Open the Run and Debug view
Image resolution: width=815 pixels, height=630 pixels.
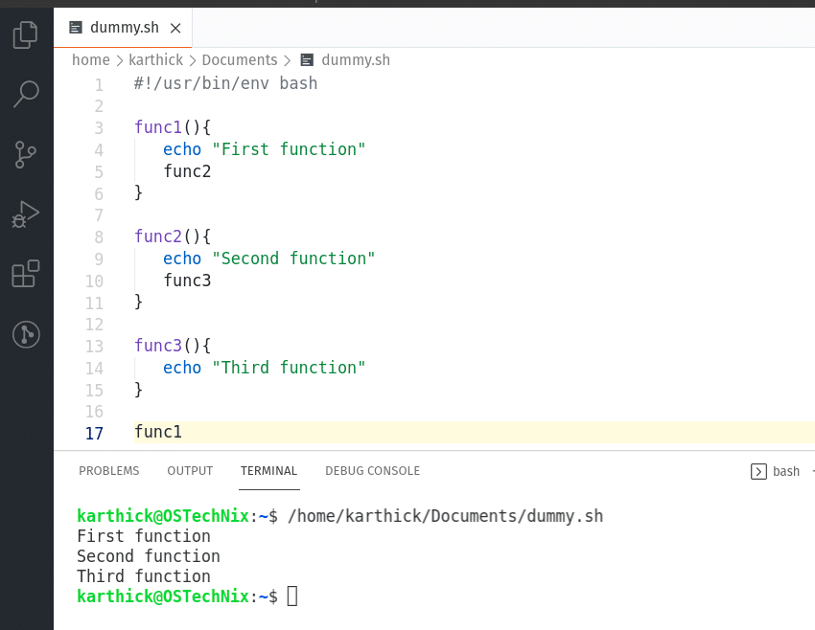25,213
